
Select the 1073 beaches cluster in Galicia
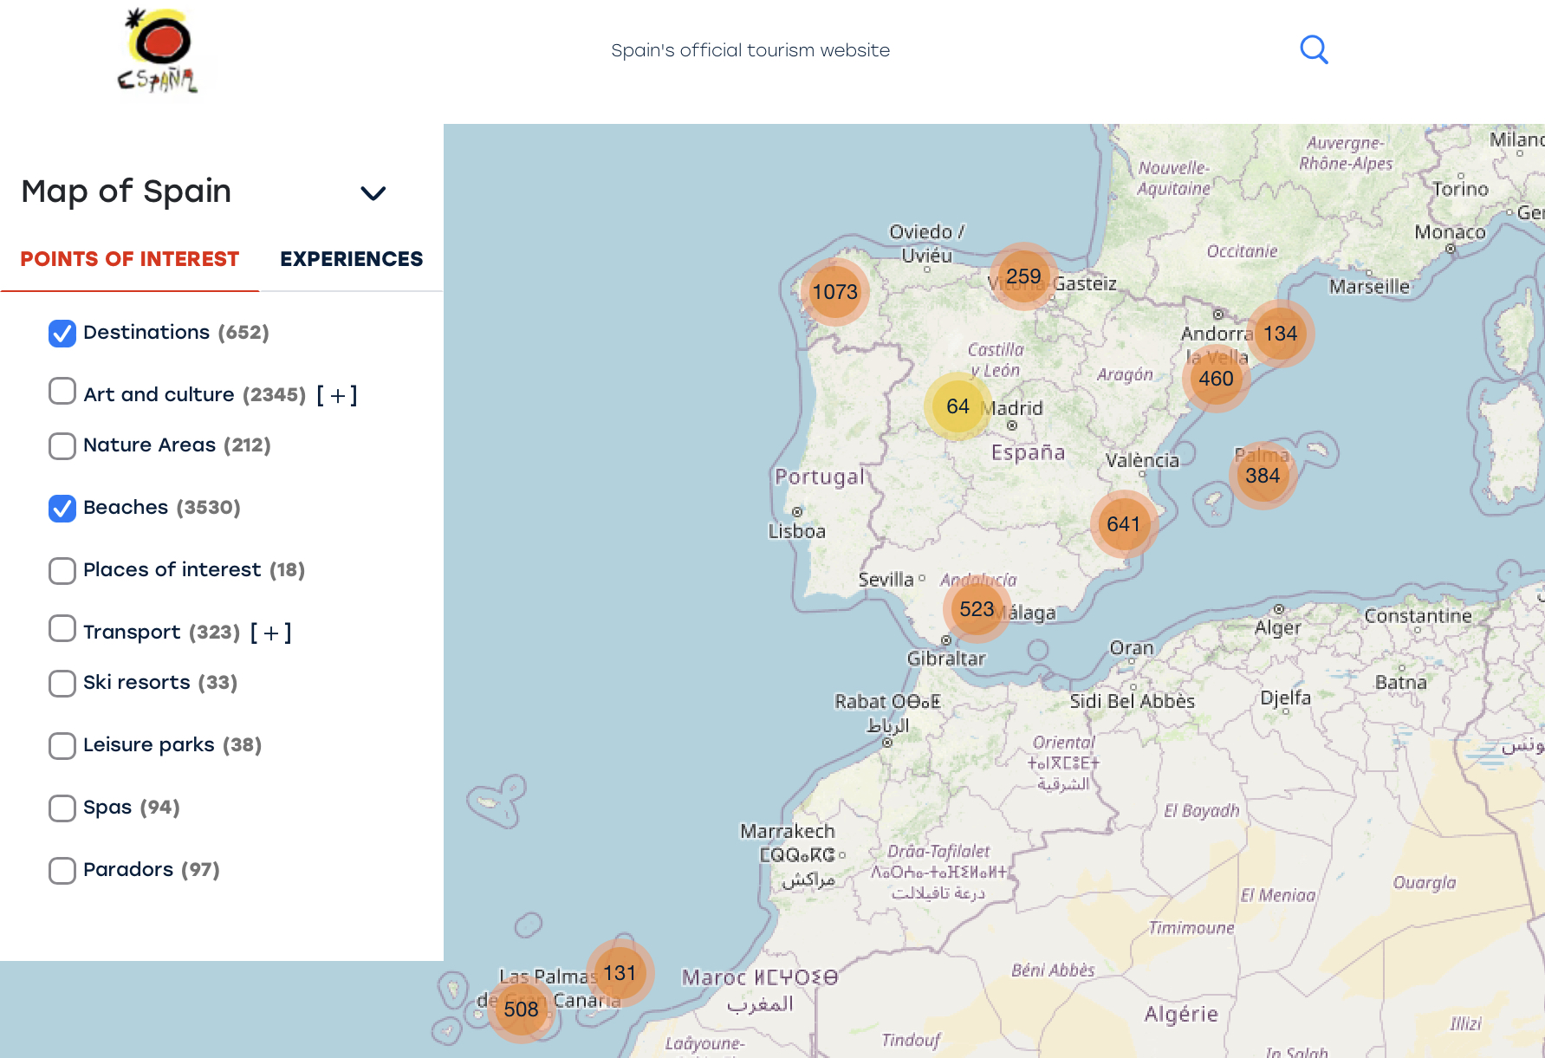834,292
